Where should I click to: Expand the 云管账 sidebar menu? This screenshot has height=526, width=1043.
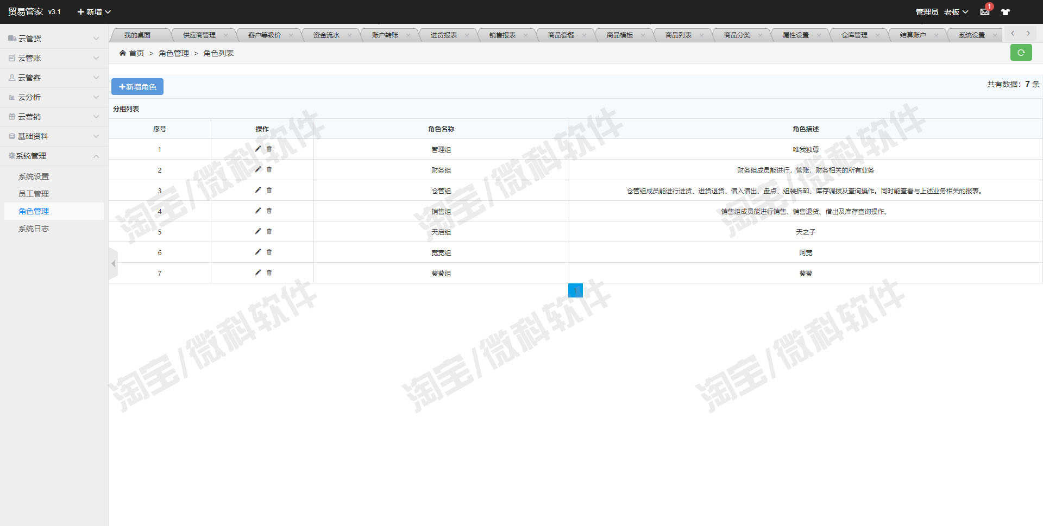click(54, 58)
